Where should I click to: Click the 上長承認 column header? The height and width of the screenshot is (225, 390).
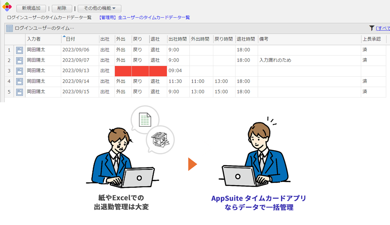(x=371, y=39)
